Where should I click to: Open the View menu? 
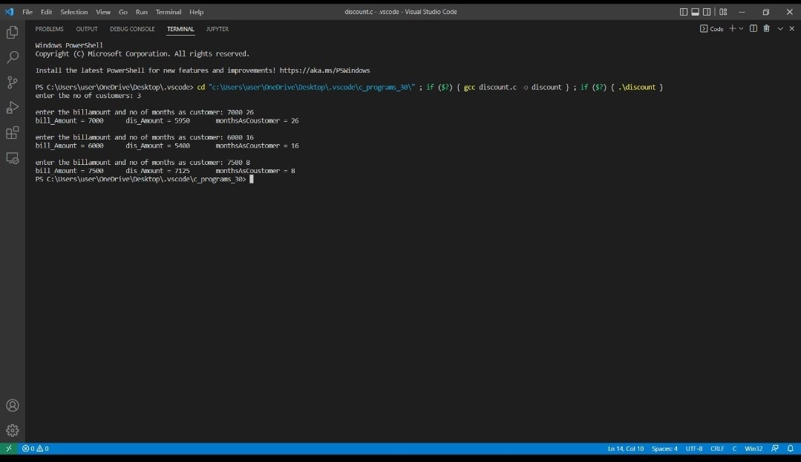[x=103, y=12]
